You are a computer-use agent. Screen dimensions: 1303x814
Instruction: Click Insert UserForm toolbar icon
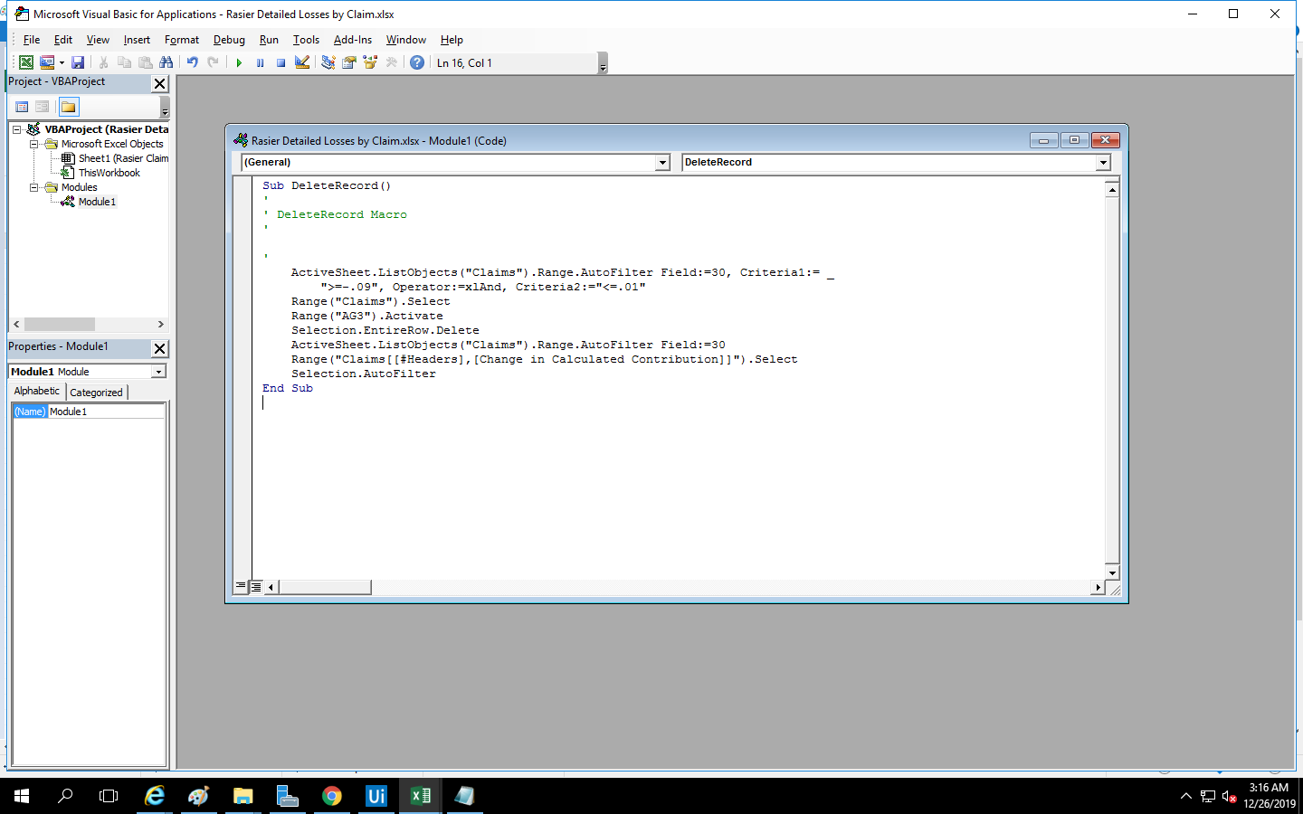click(x=47, y=62)
